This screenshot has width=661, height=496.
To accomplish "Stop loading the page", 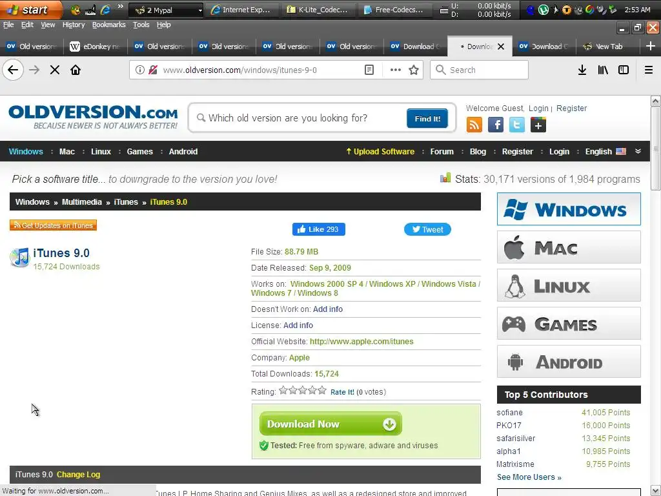I will 55,70.
